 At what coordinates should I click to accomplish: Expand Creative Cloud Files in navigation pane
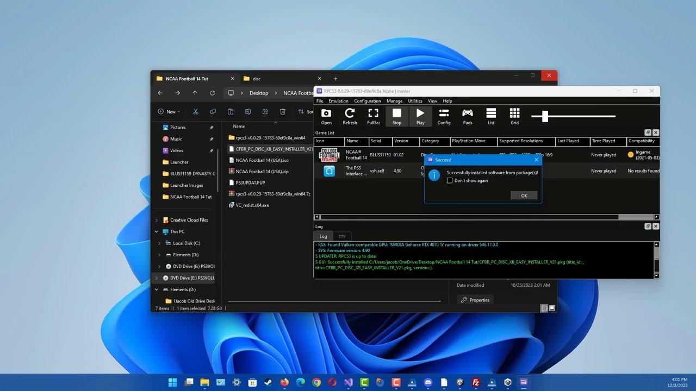(x=157, y=220)
